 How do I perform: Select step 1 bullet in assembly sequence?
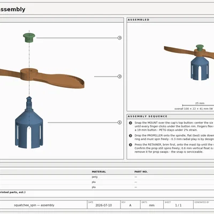pyautogui.click(x=131, y=123)
